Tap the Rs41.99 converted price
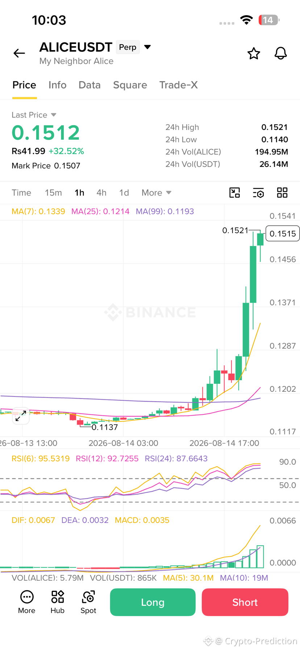300x650 pixels. 28,151
